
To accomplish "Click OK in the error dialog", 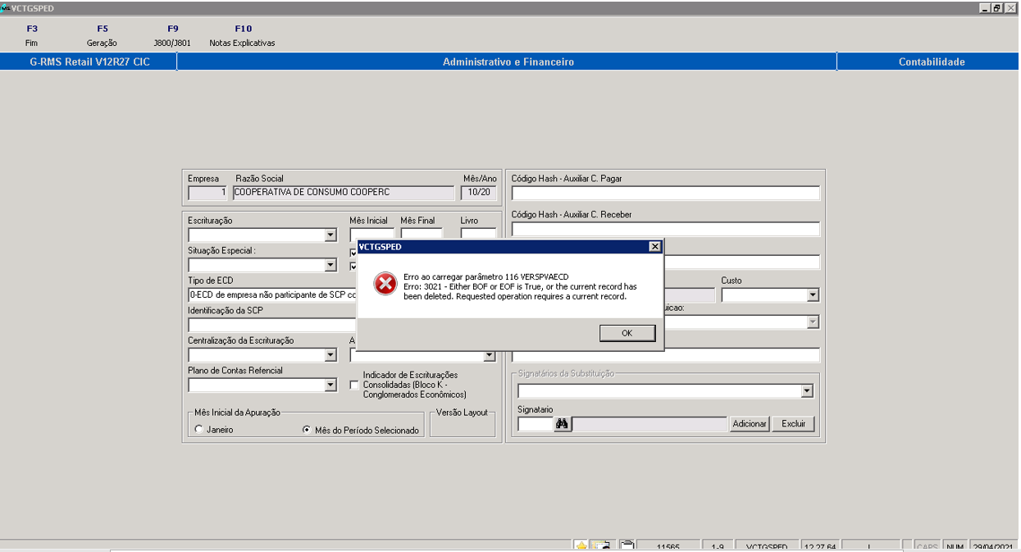I will (x=627, y=333).
